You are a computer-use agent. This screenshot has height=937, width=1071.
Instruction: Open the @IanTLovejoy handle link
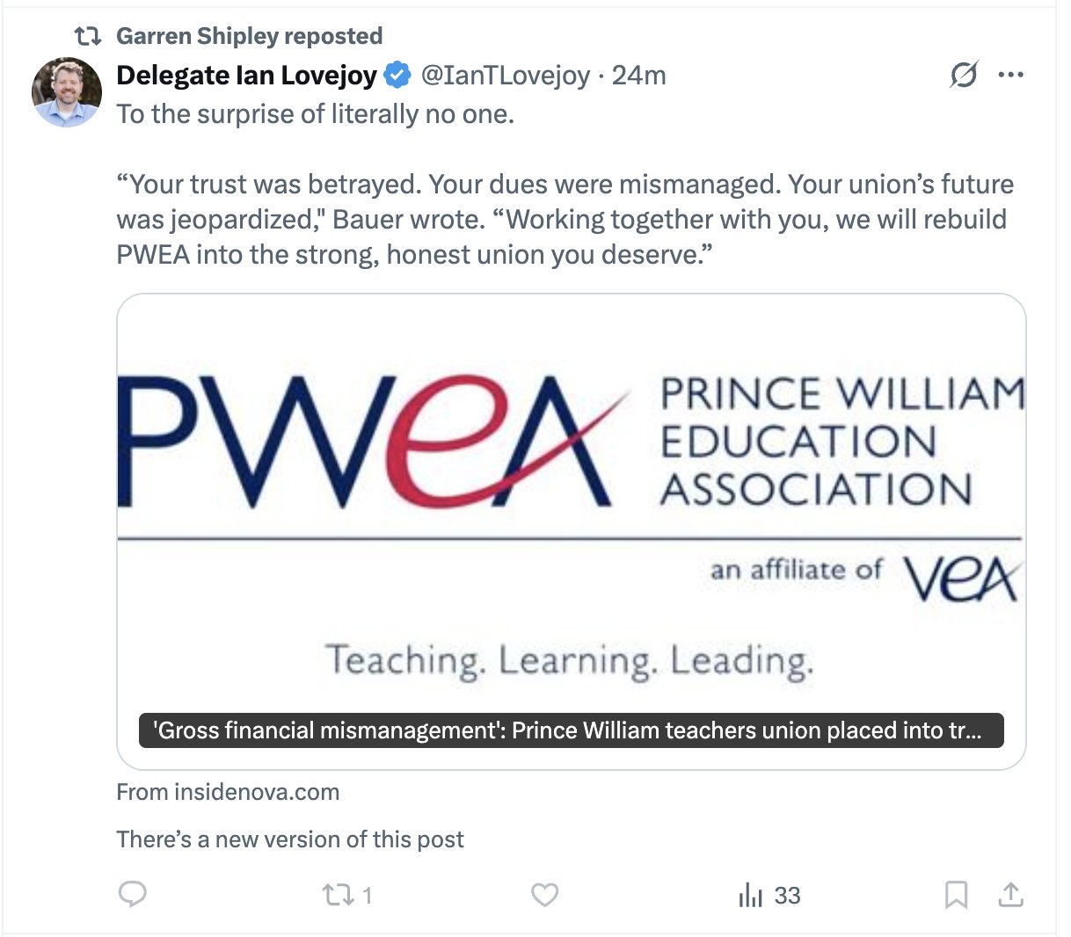[506, 76]
